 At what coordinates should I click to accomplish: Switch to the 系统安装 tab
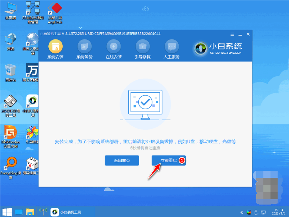click(x=56, y=49)
